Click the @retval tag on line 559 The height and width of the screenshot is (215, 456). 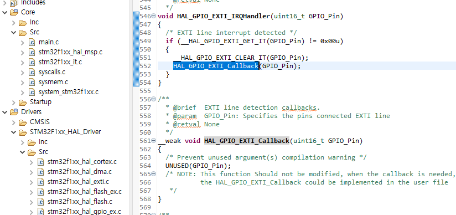(186, 124)
